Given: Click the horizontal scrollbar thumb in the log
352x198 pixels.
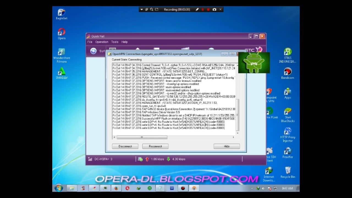Looking at the screenshot, I should click(x=142, y=137).
